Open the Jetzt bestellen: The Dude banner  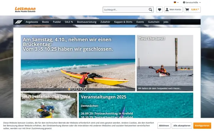49,105
